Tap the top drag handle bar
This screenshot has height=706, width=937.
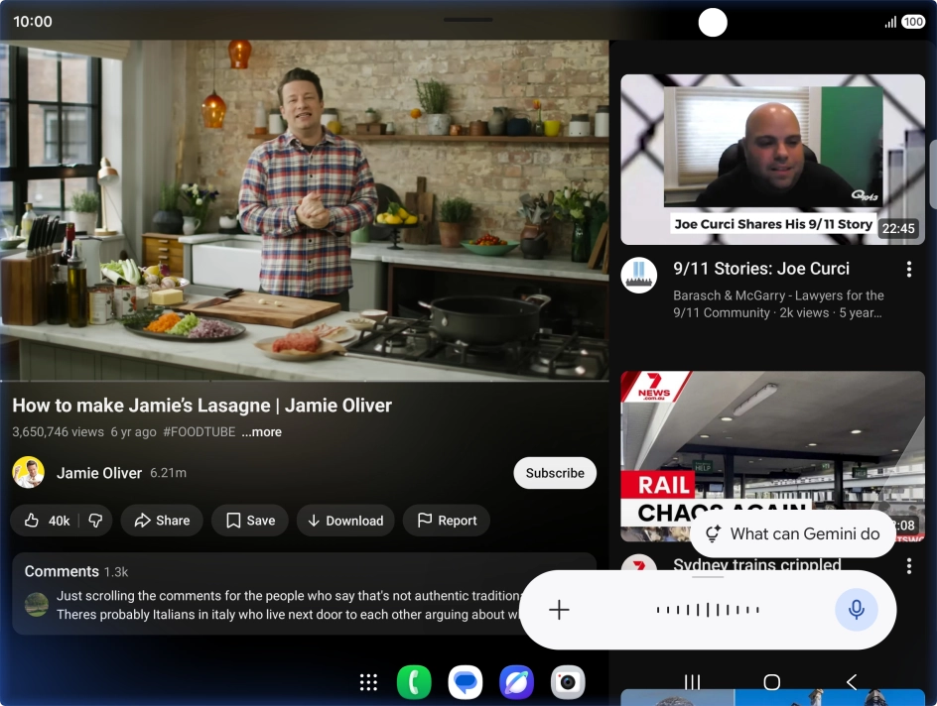pyautogui.click(x=468, y=20)
